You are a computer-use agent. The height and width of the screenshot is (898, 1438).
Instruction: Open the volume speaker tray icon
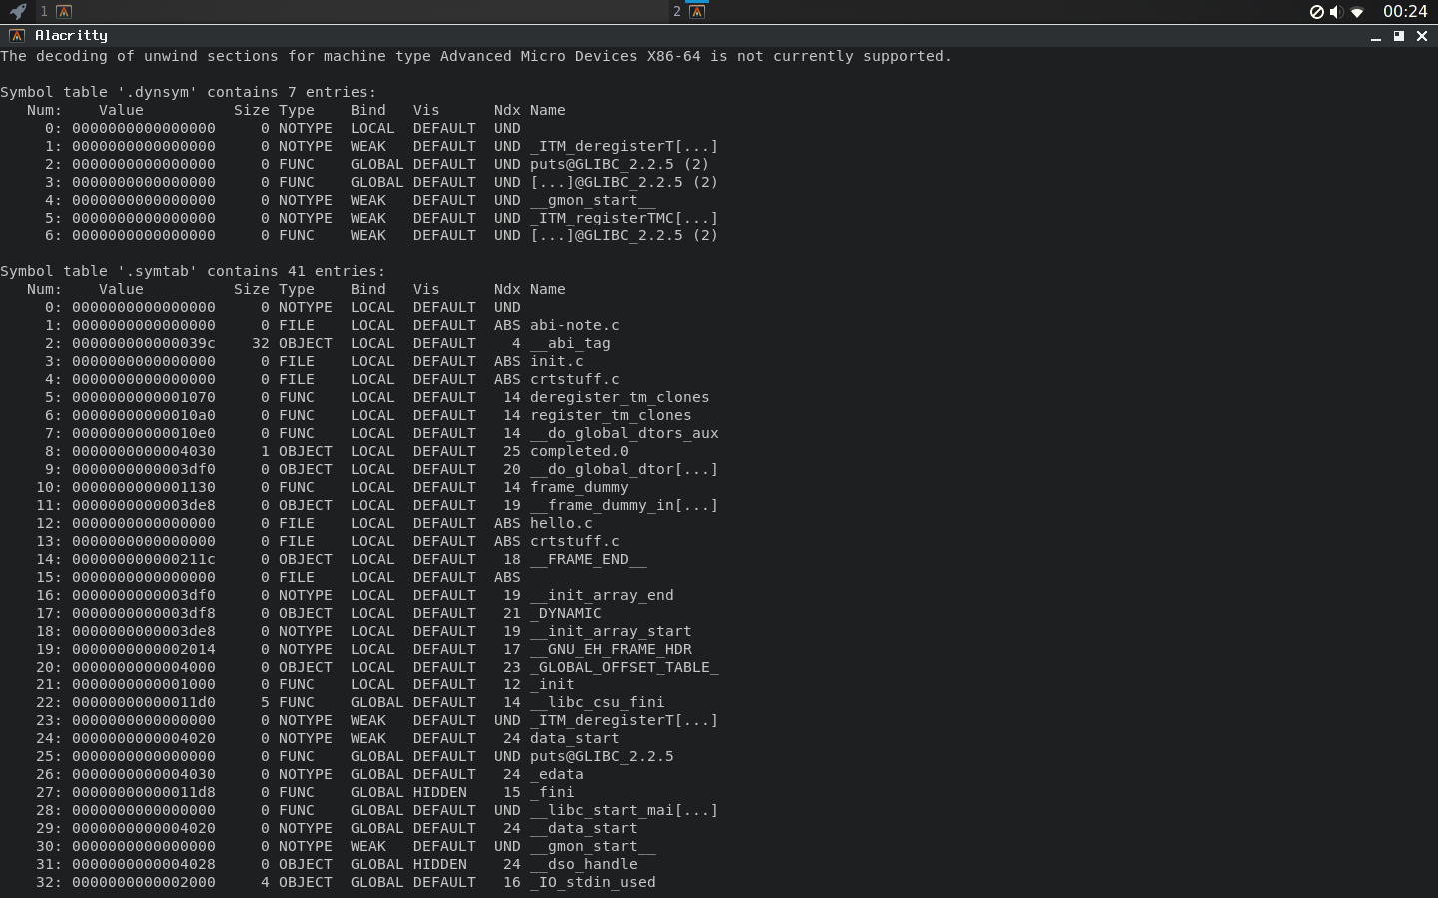(x=1336, y=12)
